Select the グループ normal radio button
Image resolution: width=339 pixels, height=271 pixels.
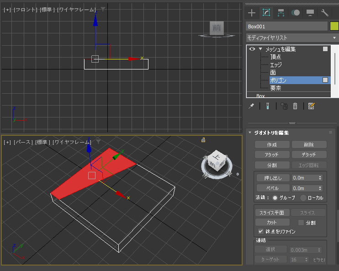point(275,198)
